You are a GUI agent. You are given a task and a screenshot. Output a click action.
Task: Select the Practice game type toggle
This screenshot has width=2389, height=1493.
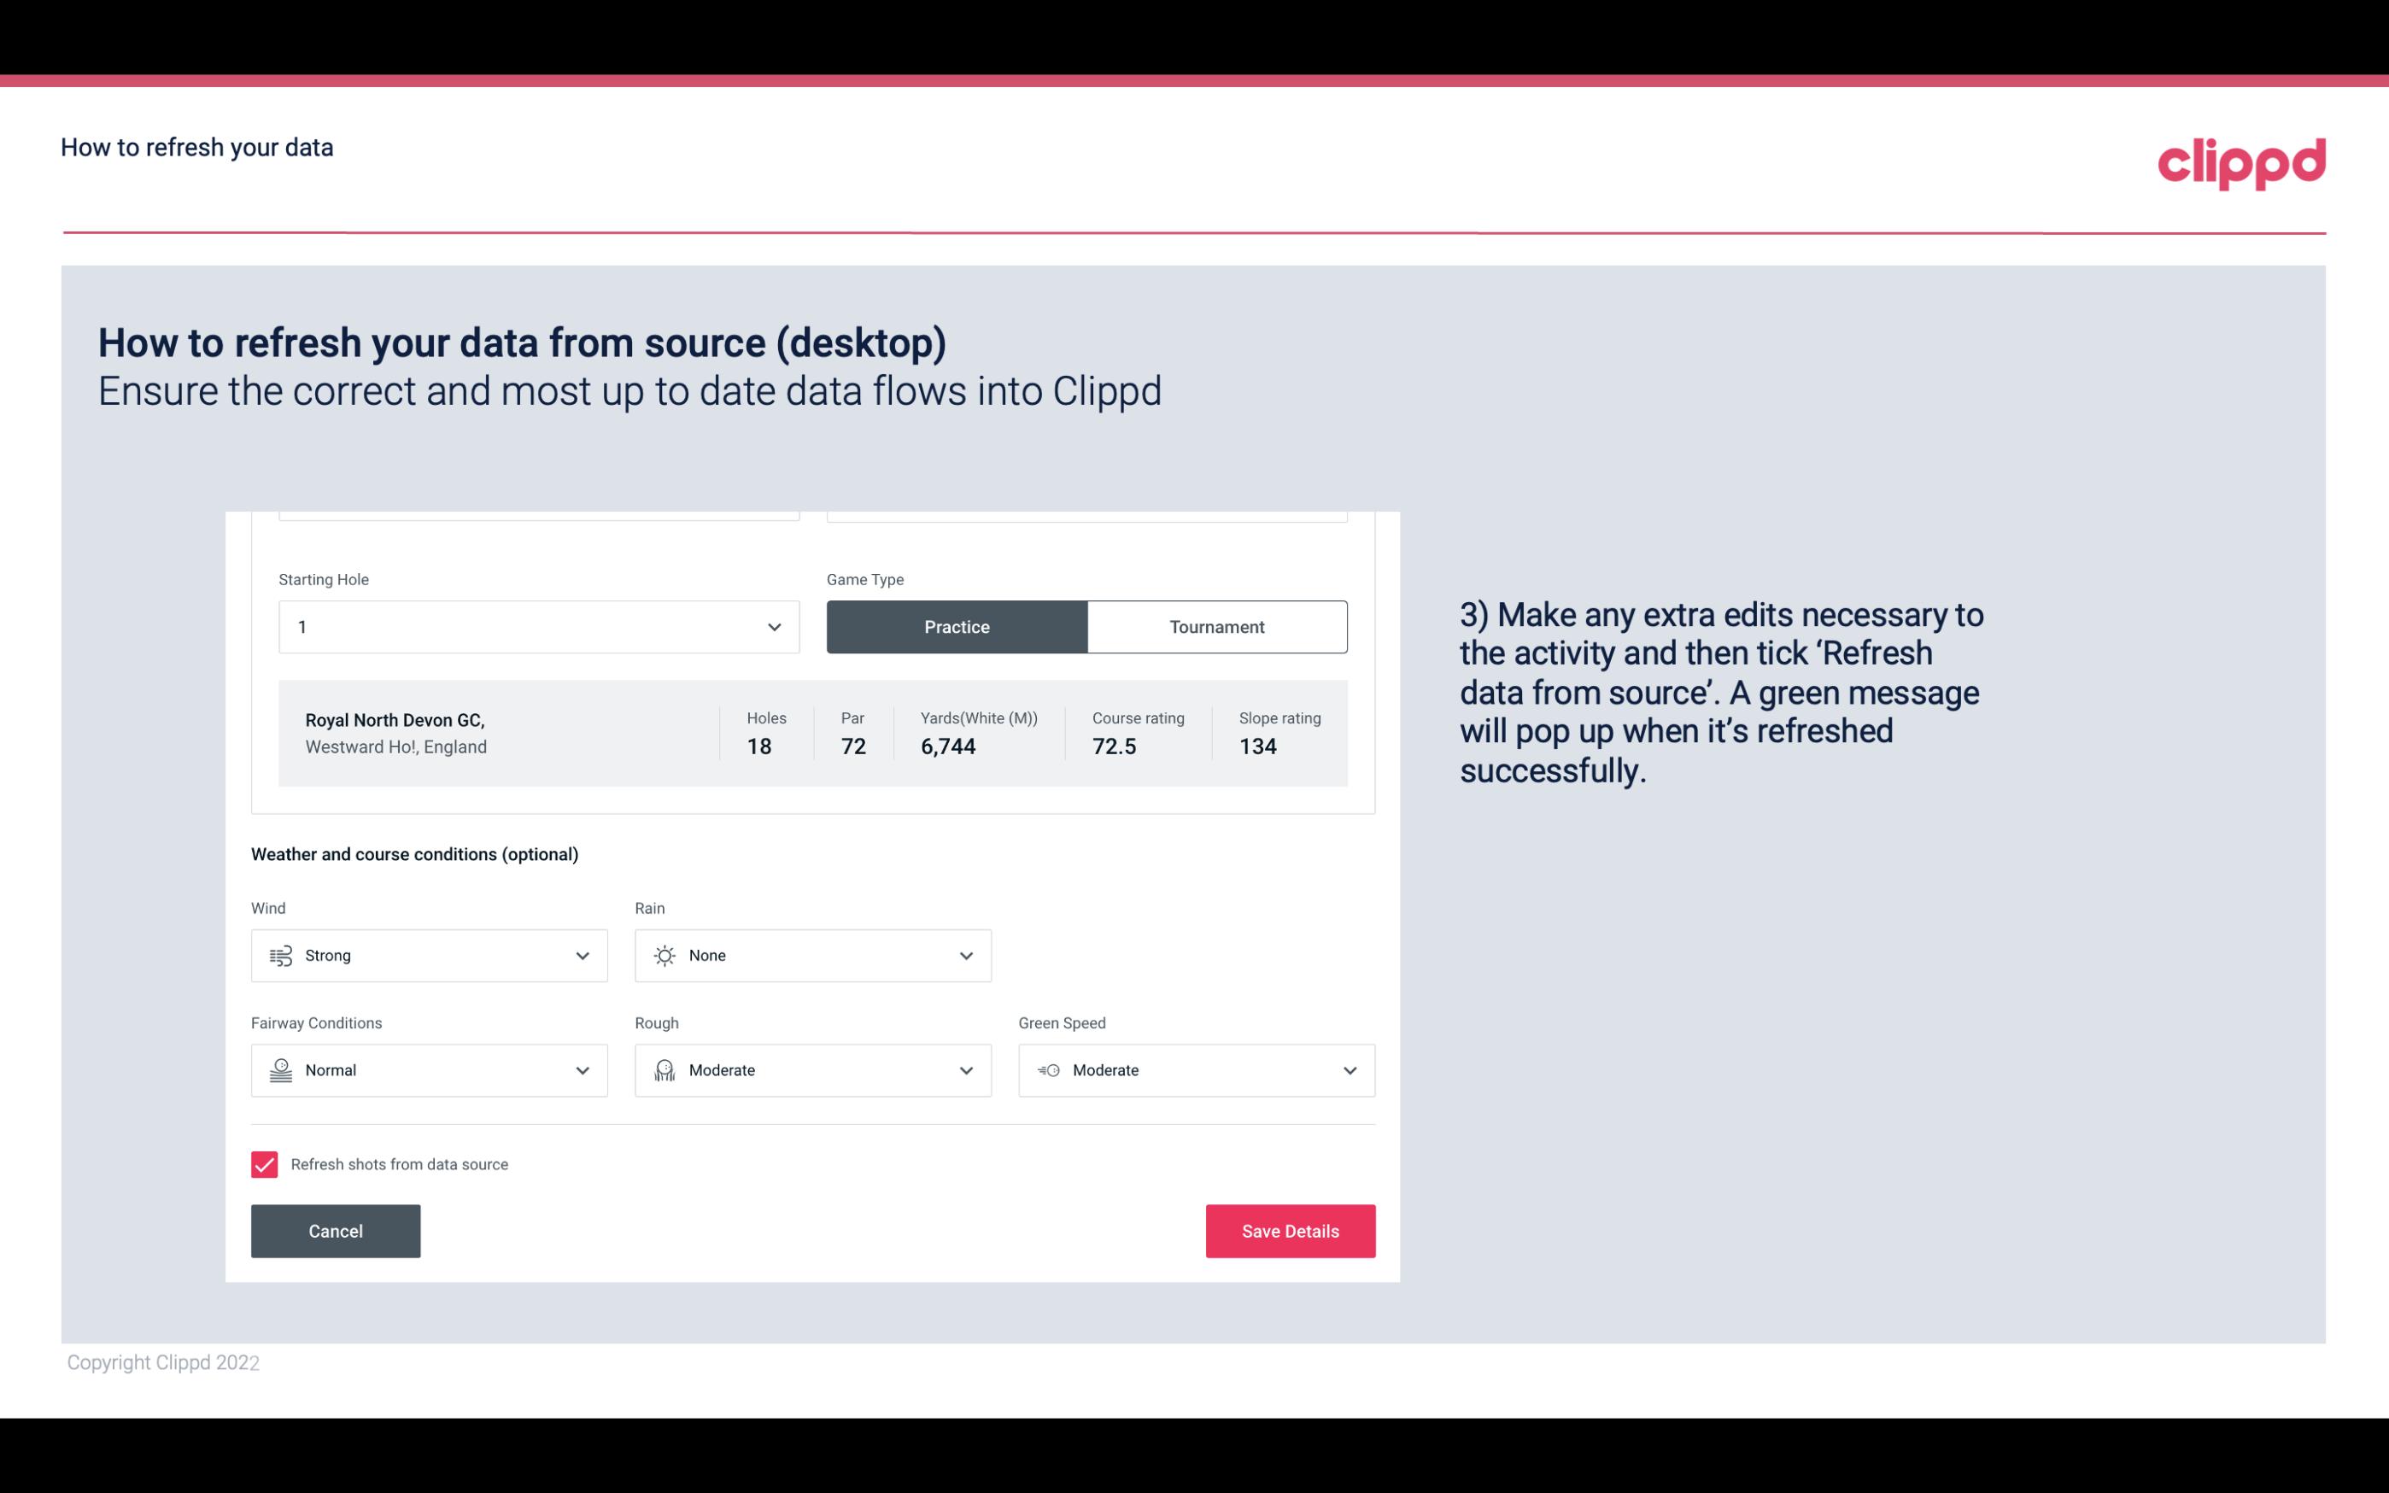(957, 626)
